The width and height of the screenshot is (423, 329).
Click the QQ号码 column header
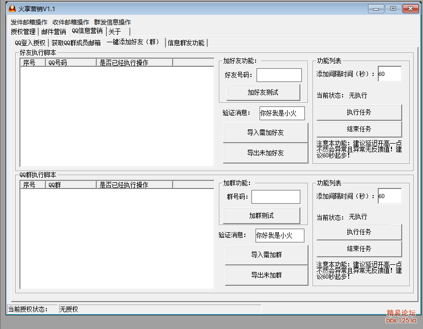click(x=71, y=63)
